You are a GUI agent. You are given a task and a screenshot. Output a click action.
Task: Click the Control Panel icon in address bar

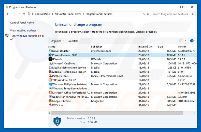click(x=29, y=14)
